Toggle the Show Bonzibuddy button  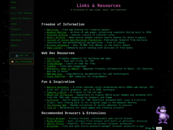pos(22,62)
